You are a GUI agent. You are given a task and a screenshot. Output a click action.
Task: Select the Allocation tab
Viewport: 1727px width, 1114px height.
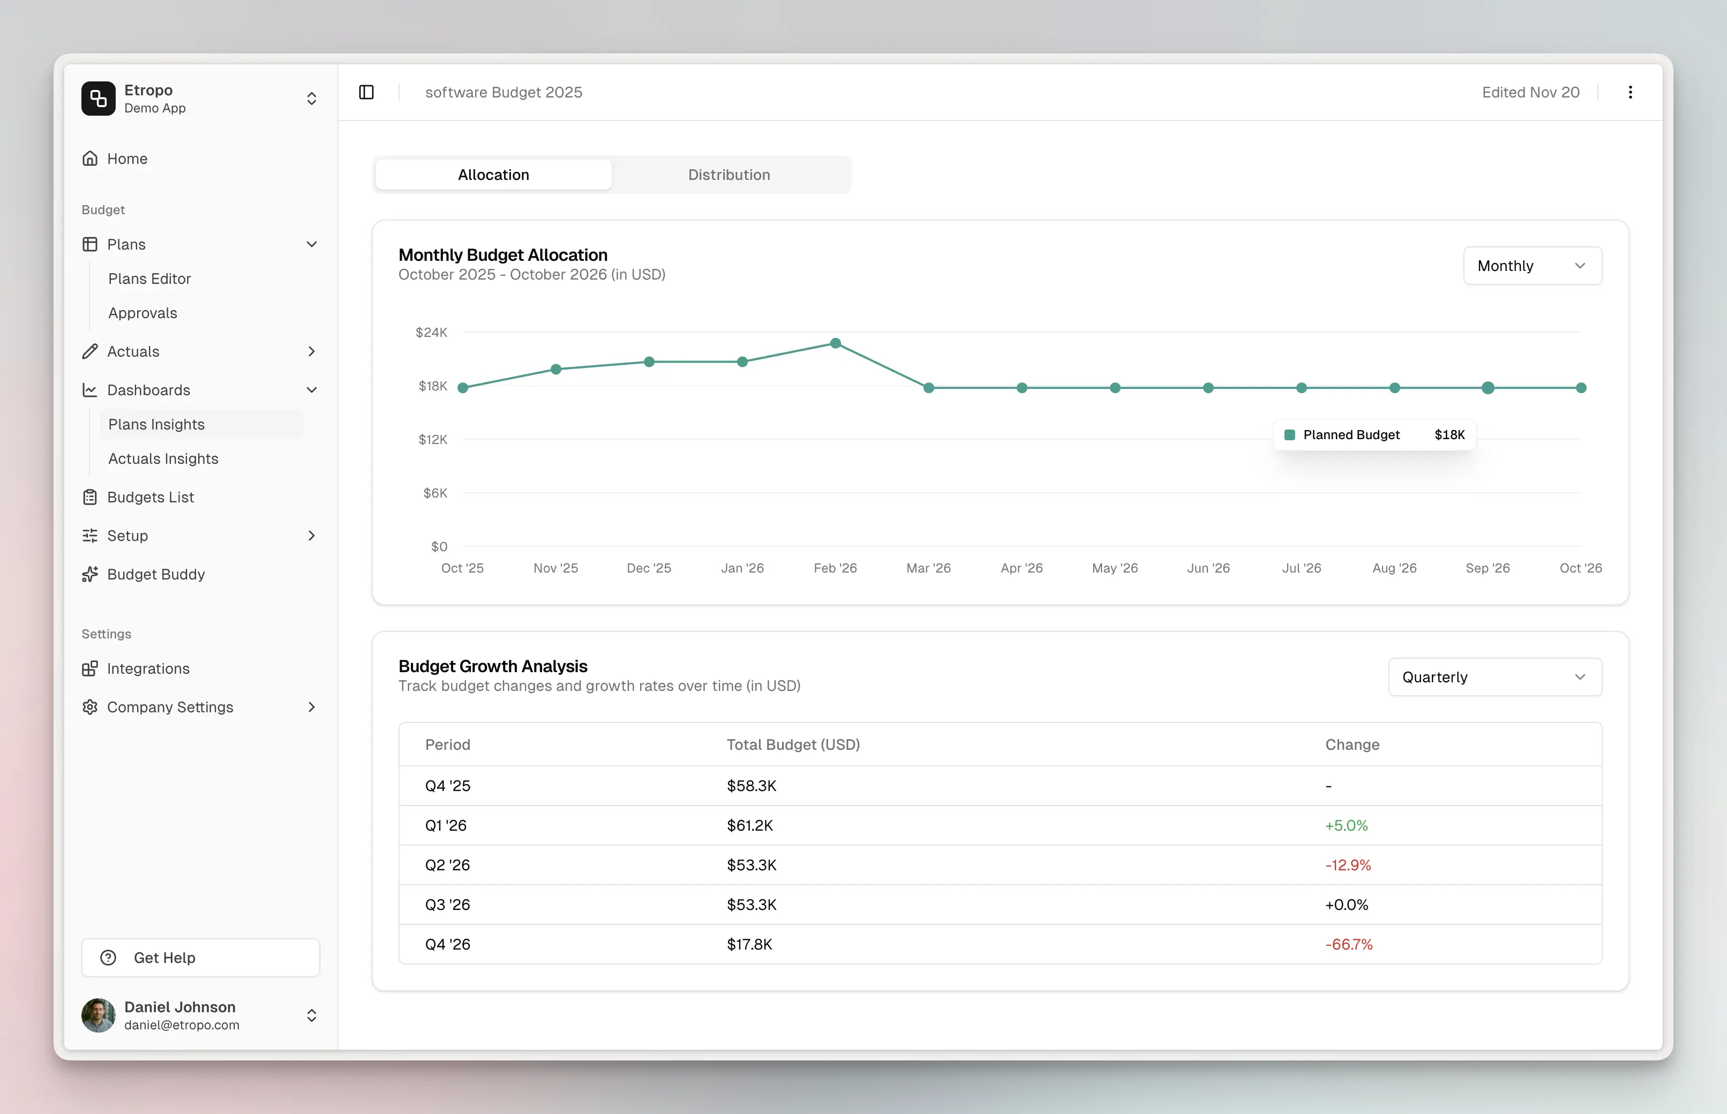coord(493,175)
